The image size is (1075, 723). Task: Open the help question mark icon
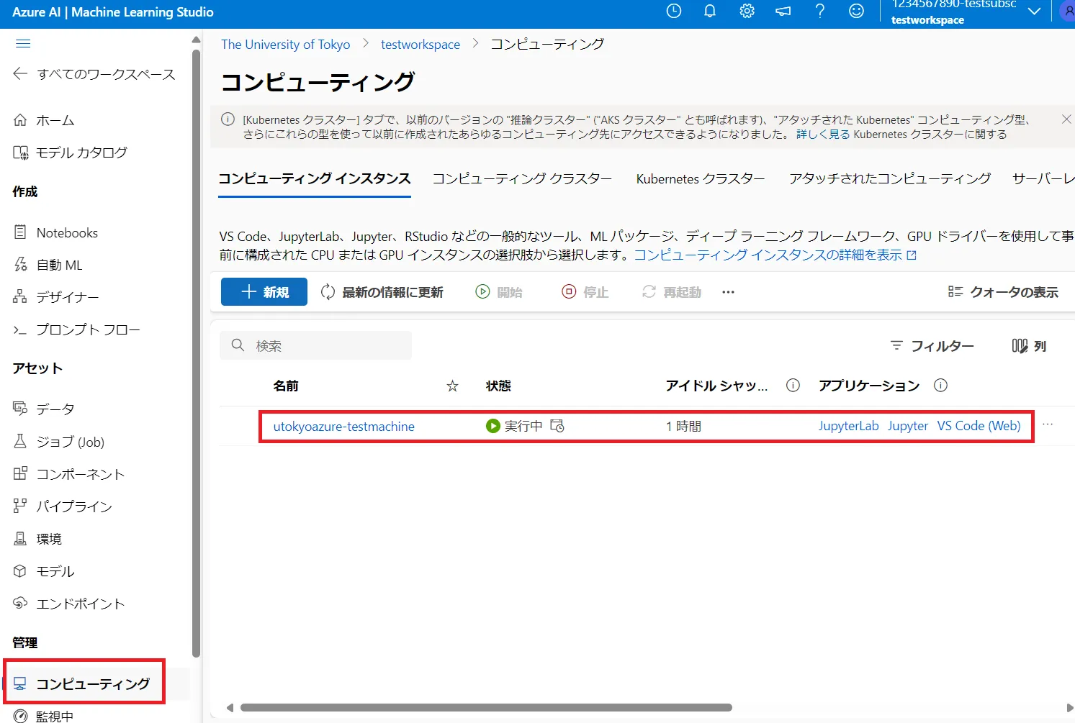[x=819, y=11]
